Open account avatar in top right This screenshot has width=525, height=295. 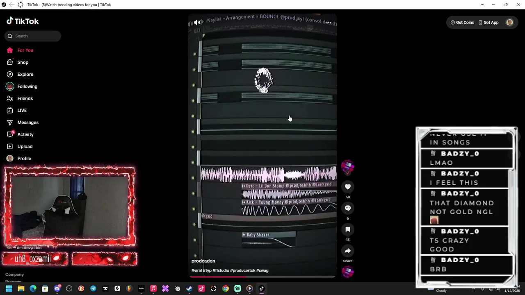pos(509,23)
